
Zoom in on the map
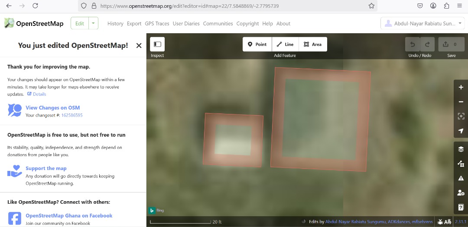pyautogui.click(x=461, y=87)
